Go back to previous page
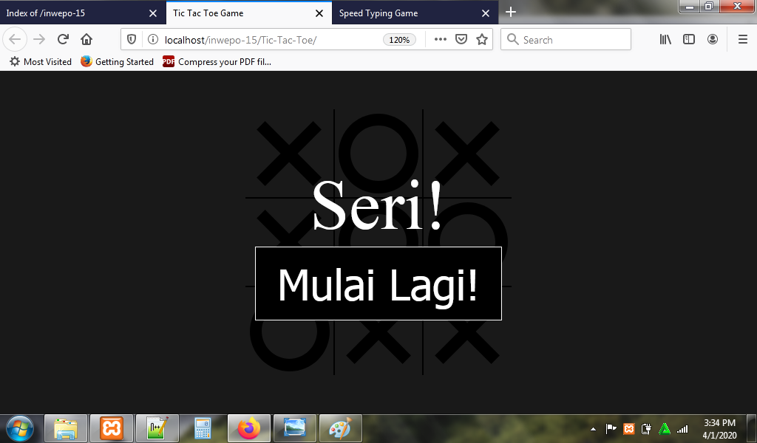The width and height of the screenshot is (757, 443). point(15,40)
